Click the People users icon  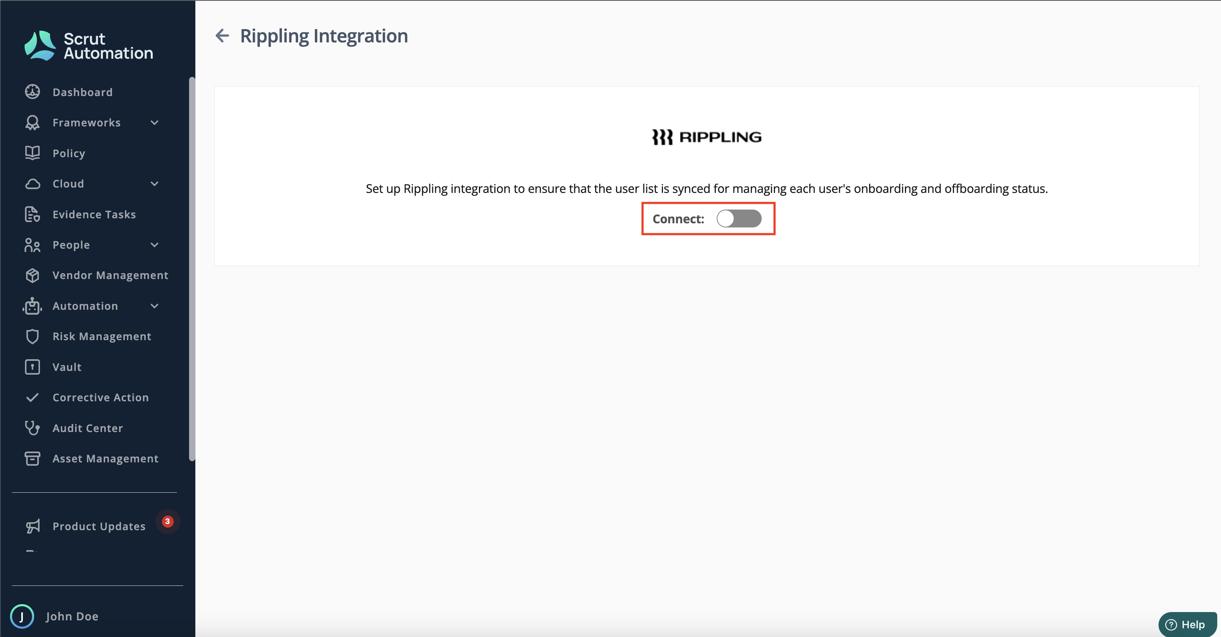pos(32,244)
